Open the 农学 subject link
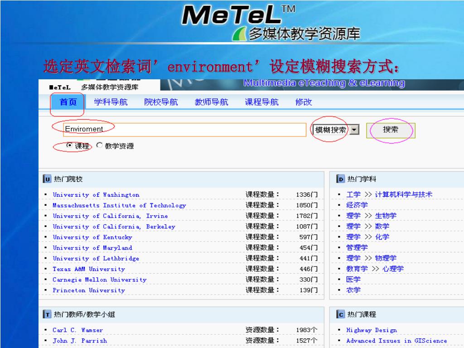Image resolution: width=464 pixels, height=348 pixels. point(353,290)
